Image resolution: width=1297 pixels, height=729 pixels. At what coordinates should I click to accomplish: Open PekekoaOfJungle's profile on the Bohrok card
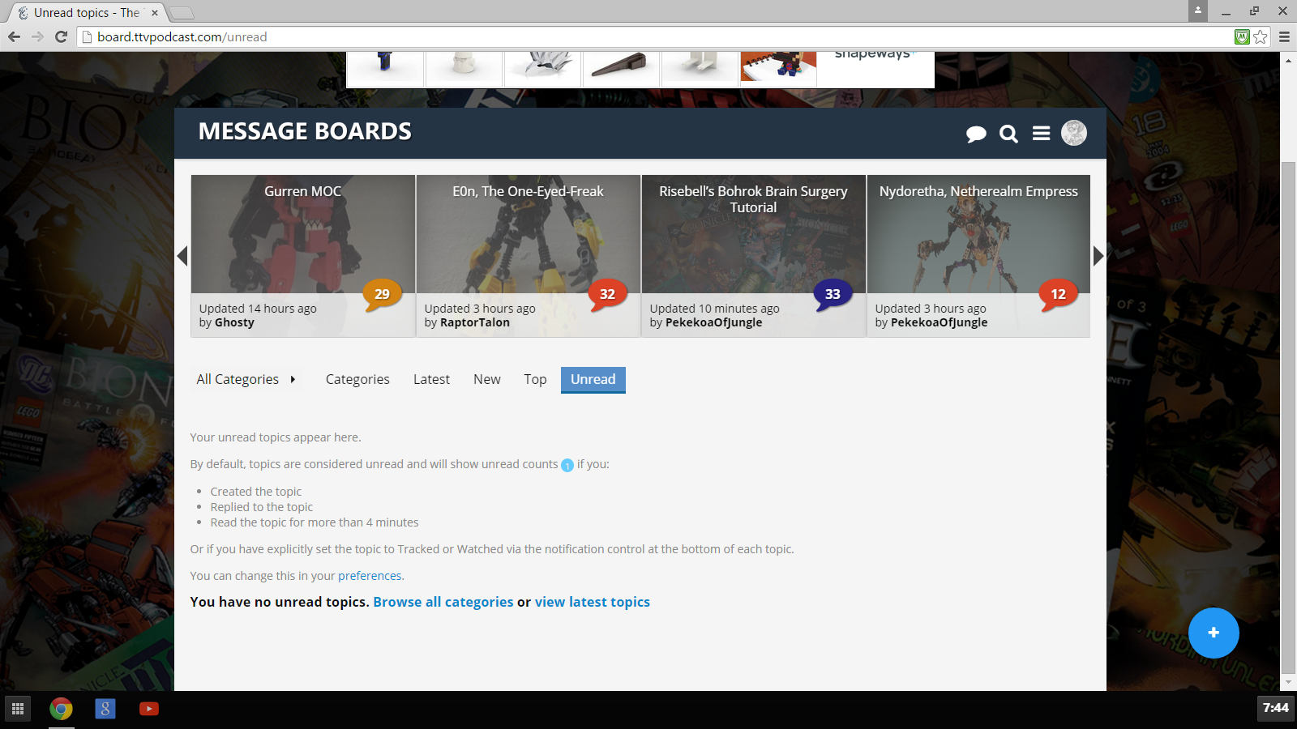click(714, 322)
